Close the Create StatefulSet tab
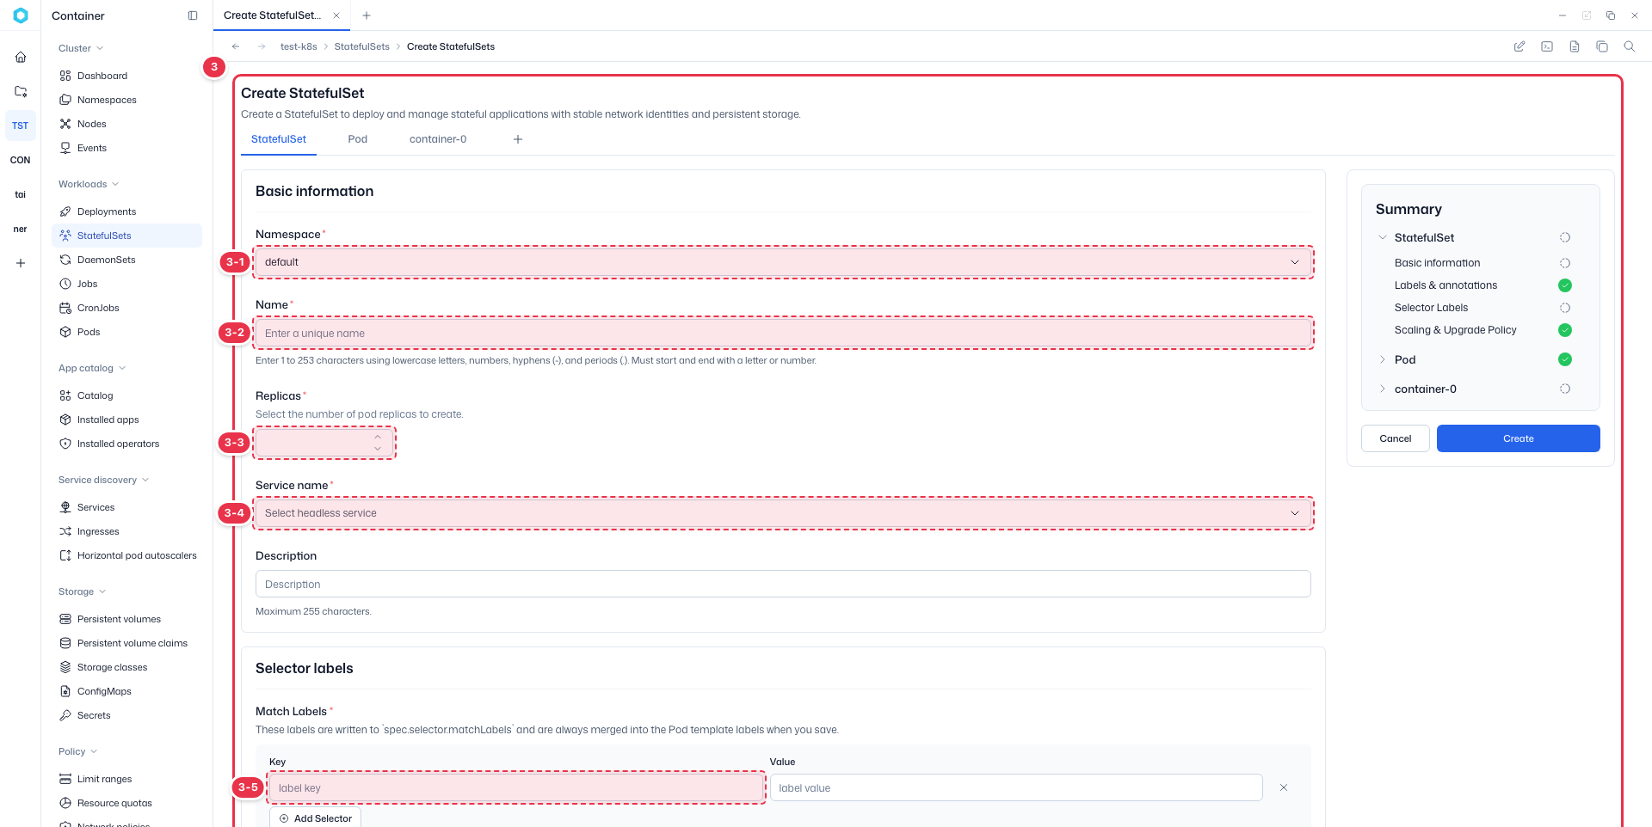The width and height of the screenshot is (1652, 827). [x=336, y=15]
